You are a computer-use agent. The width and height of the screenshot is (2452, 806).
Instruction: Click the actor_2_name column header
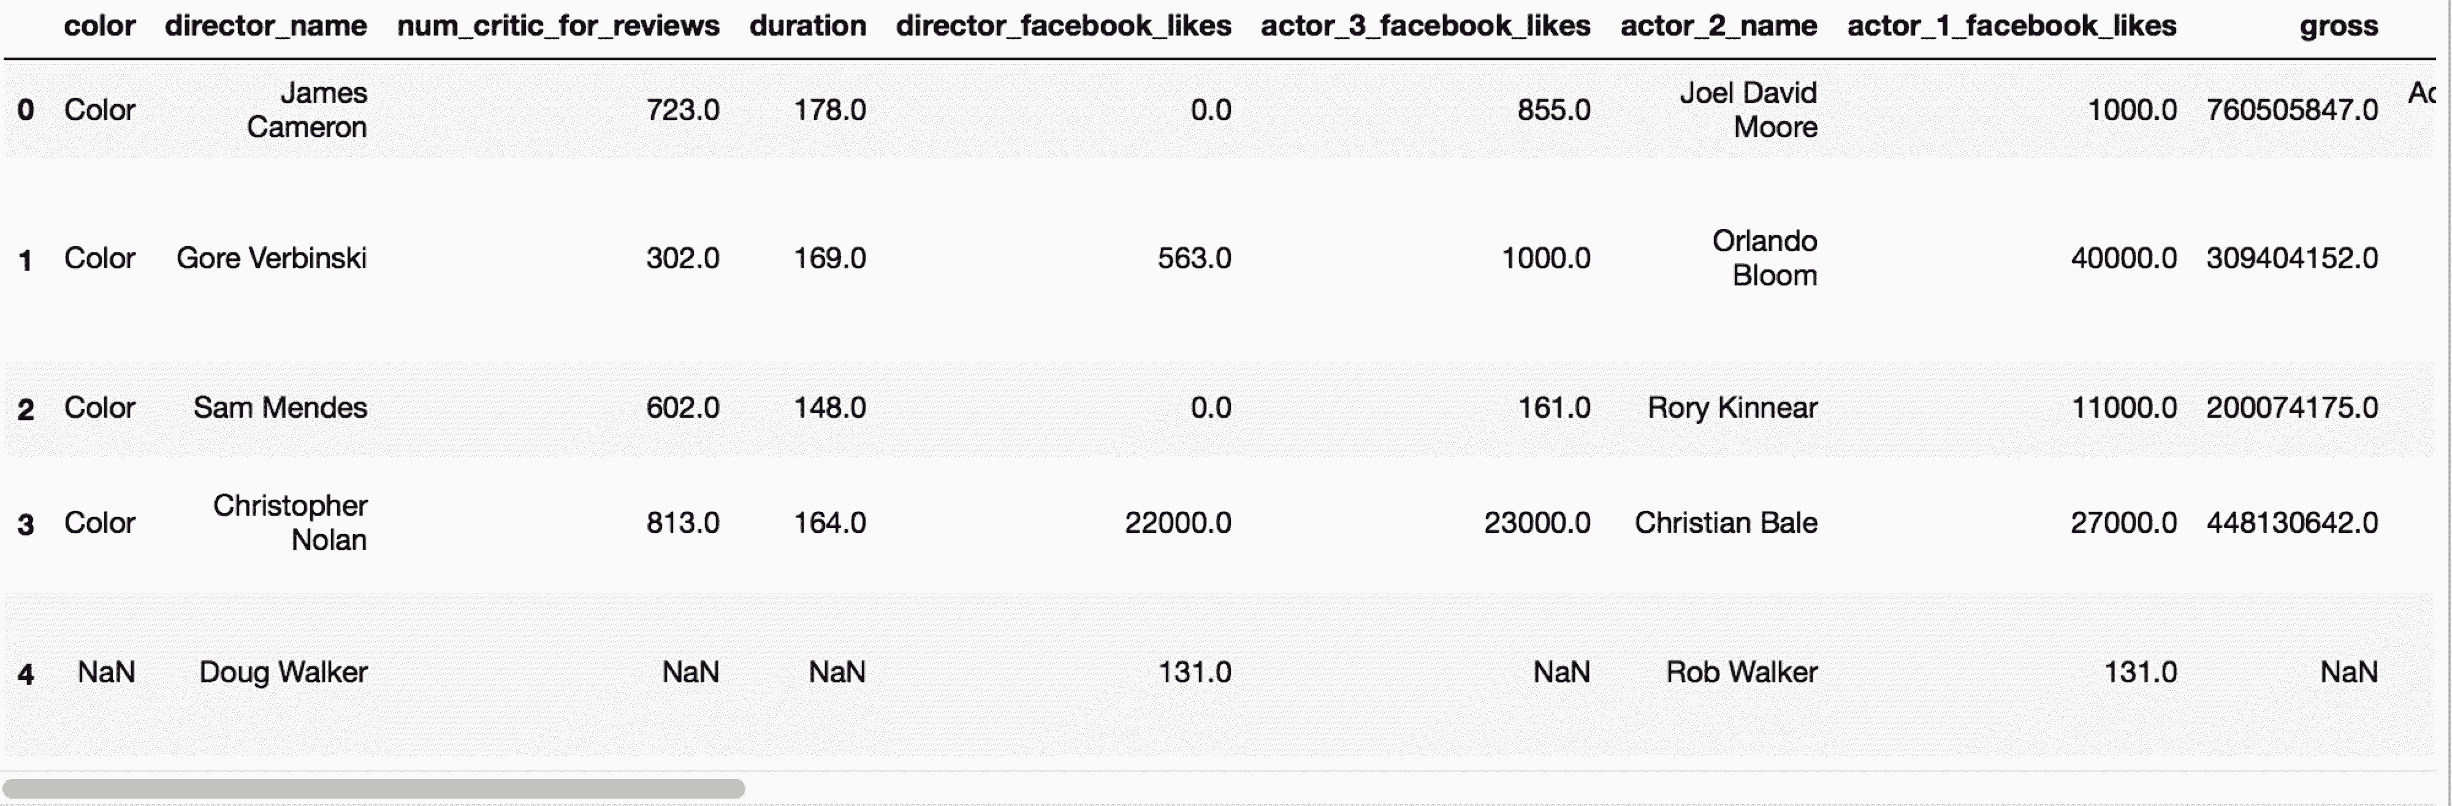1718,26
